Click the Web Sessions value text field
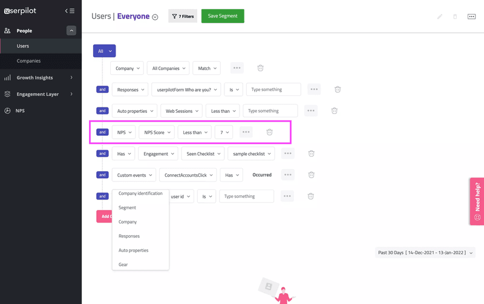The image size is (484, 304). (x=270, y=111)
